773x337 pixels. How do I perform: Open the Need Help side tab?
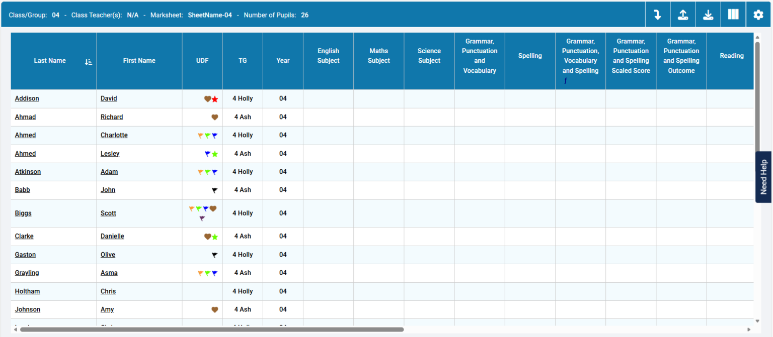[764, 177]
